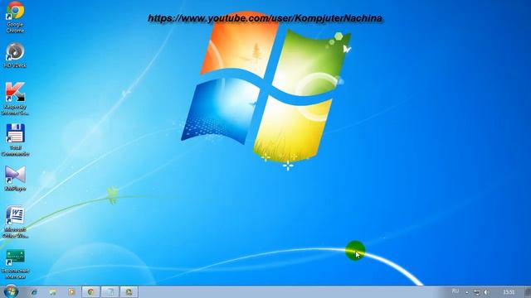Image resolution: width=531 pixels, height=298 pixels.
Task: Switch to the green recorder app taskbar button
Action: tap(129, 292)
